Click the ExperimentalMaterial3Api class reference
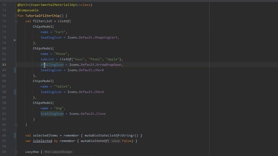 pos(54,5)
